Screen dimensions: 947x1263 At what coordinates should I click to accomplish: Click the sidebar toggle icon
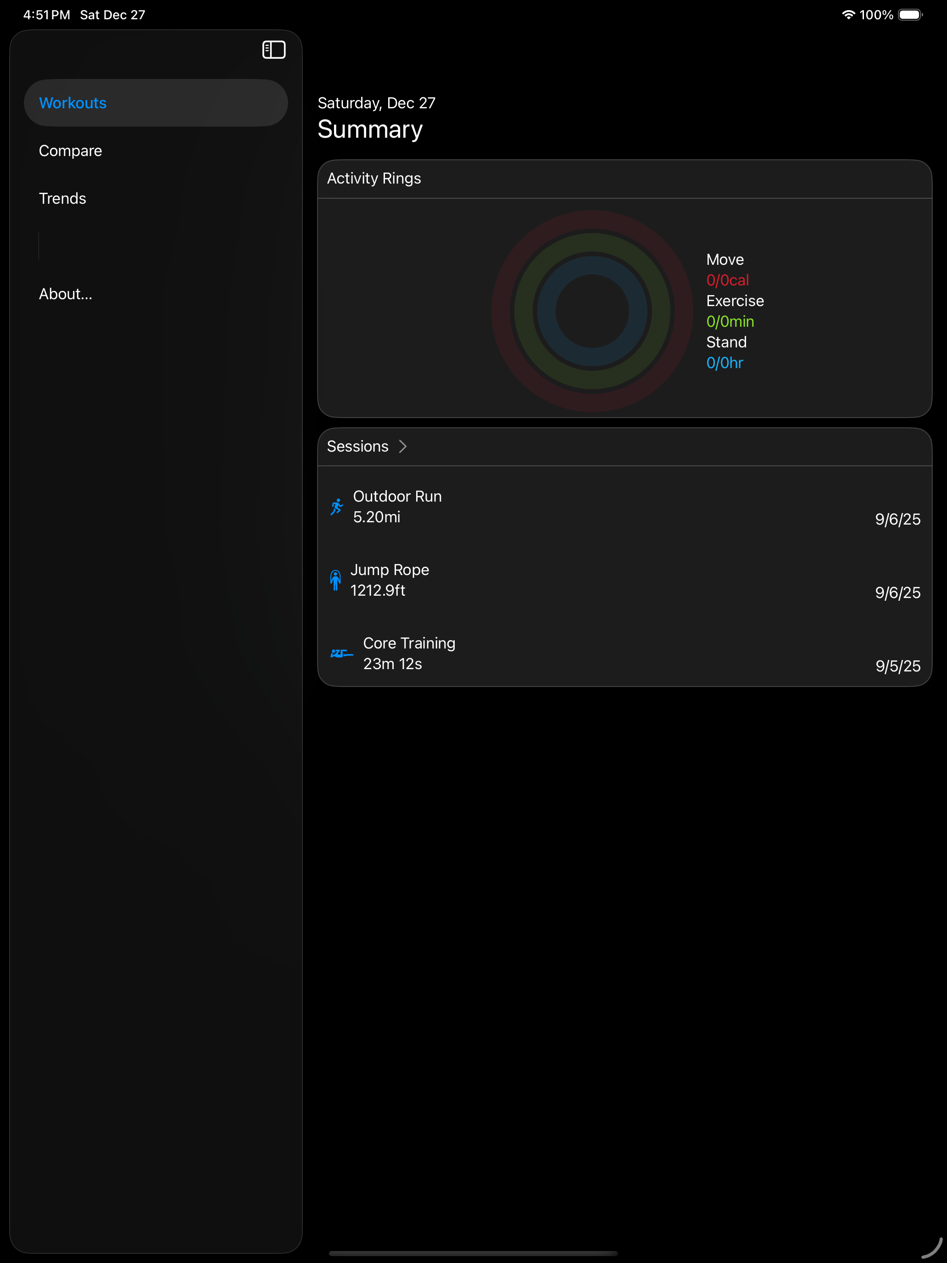point(274,50)
